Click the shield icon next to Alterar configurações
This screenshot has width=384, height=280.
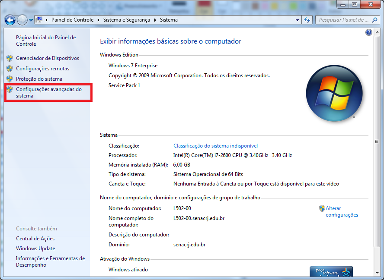point(322,208)
